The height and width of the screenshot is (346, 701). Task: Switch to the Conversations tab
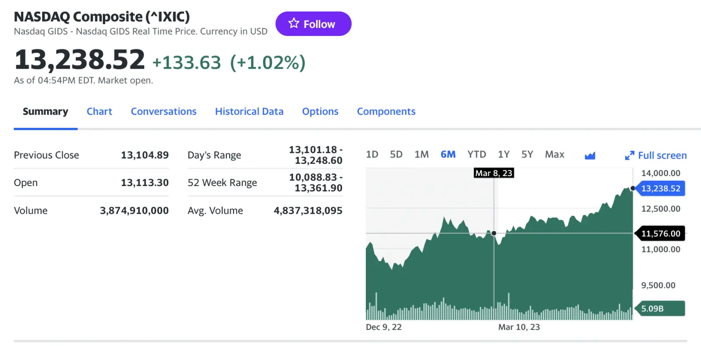[163, 112]
